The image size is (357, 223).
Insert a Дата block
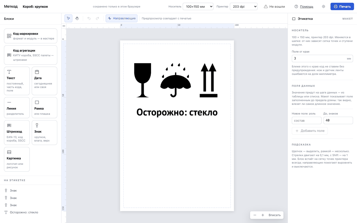(x=44, y=81)
